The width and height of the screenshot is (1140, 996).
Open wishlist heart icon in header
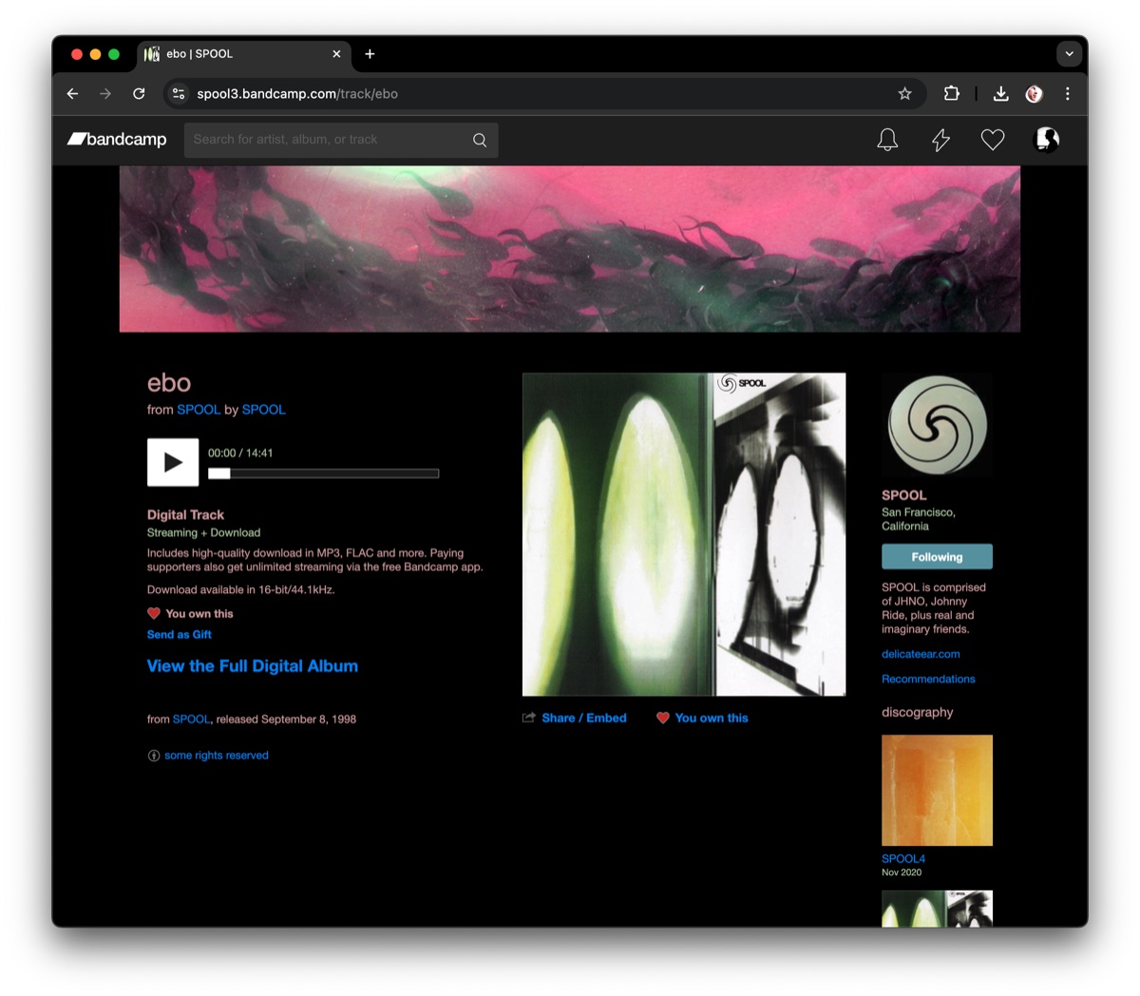(993, 140)
